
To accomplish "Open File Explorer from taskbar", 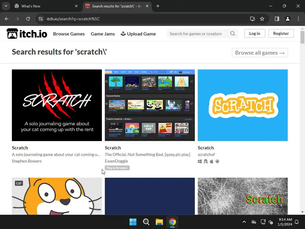I will (159, 222).
